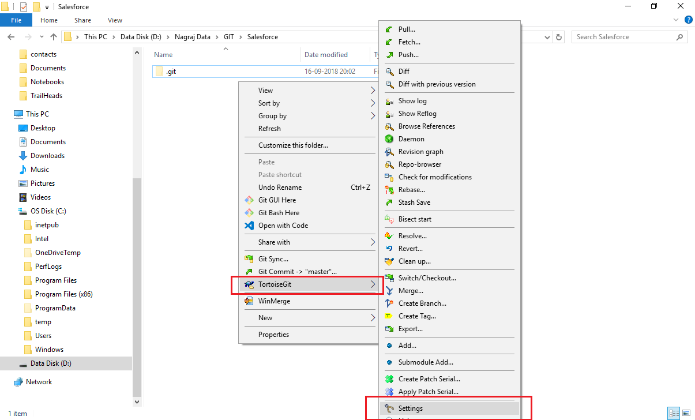Click the Diff magnifier icon
This screenshot has width=695, height=420.
pyautogui.click(x=389, y=72)
